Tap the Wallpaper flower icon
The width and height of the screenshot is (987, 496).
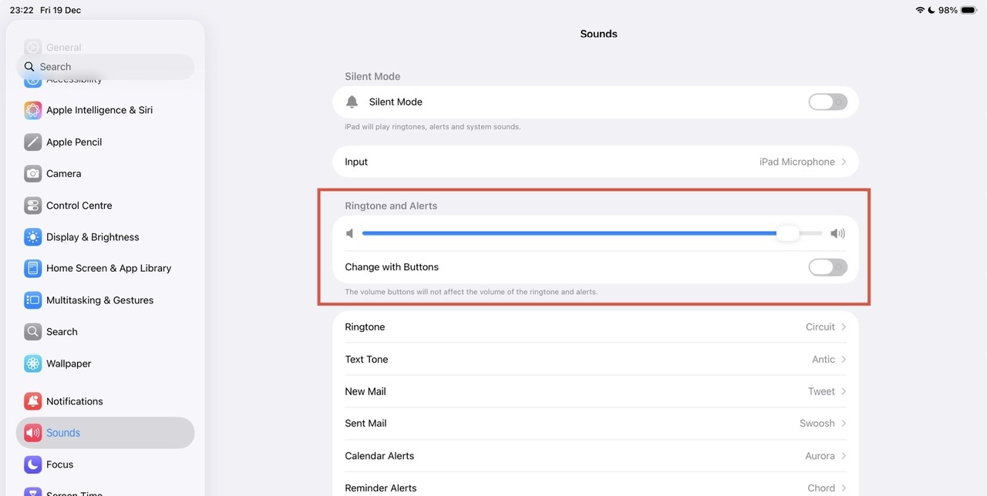click(x=32, y=364)
